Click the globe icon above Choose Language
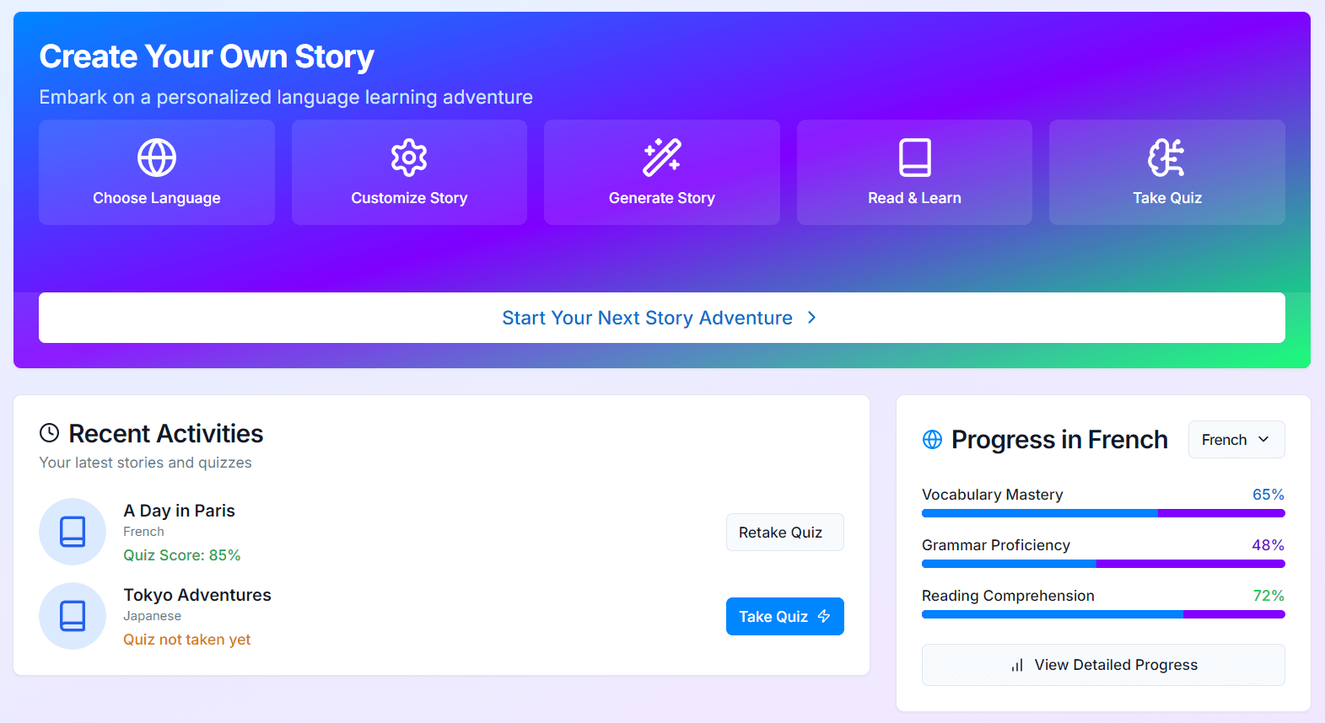1325x723 pixels. pyautogui.click(x=157, y=158)
